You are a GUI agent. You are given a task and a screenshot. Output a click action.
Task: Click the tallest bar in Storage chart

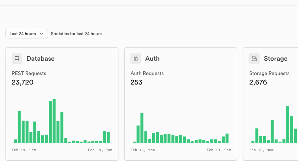(288, 125)
